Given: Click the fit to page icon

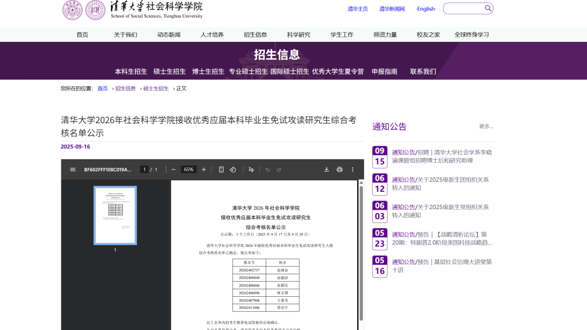Looking at the screenshot, I should coord(221,170).
